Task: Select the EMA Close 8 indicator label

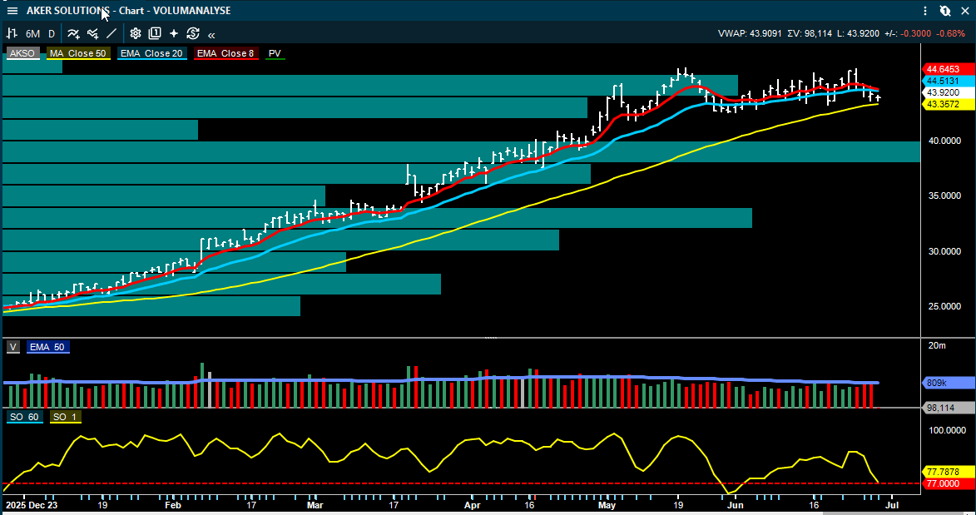Action: (225, 53)
